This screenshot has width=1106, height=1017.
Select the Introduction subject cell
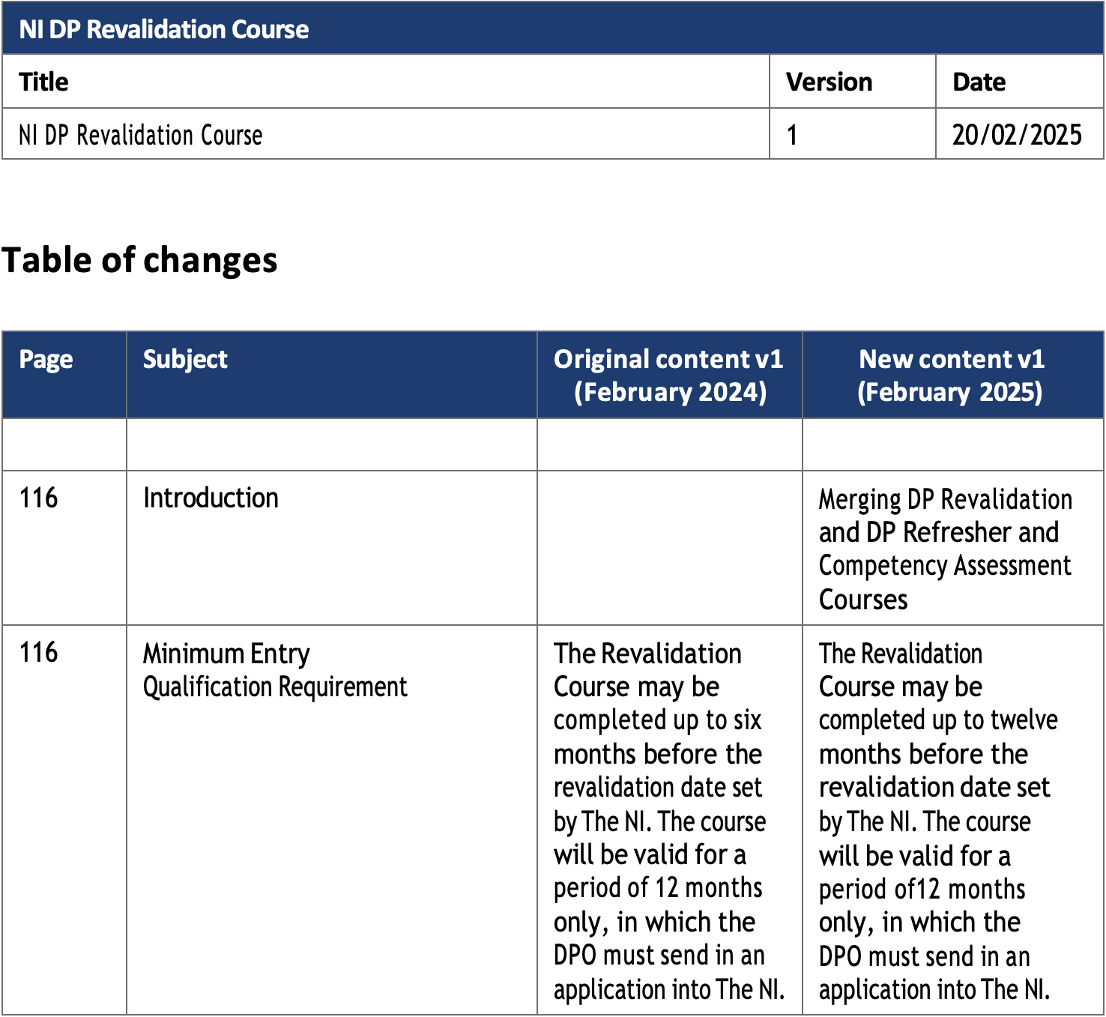(211, 498)
